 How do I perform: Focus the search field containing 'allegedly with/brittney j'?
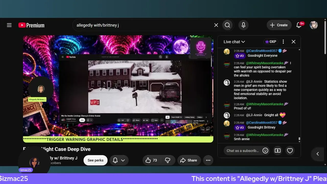[144, 25]
